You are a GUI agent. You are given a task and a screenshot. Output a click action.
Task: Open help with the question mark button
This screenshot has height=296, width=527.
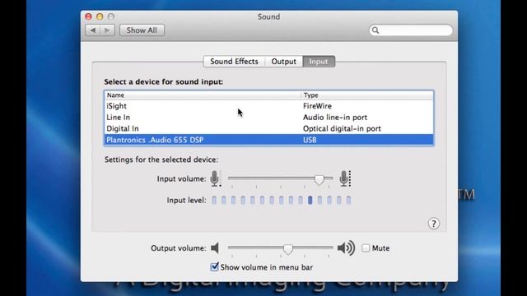click(x=434, y=224)
